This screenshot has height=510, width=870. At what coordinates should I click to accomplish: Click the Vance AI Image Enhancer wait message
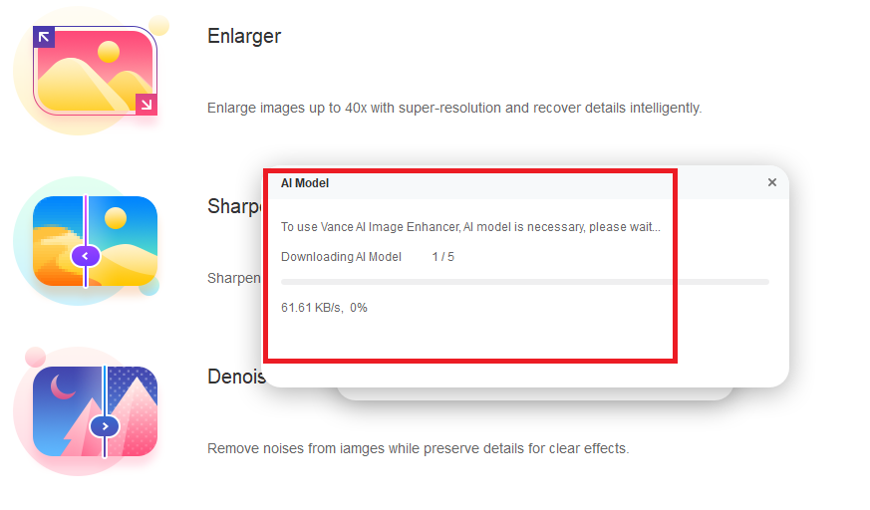[470, 227]
